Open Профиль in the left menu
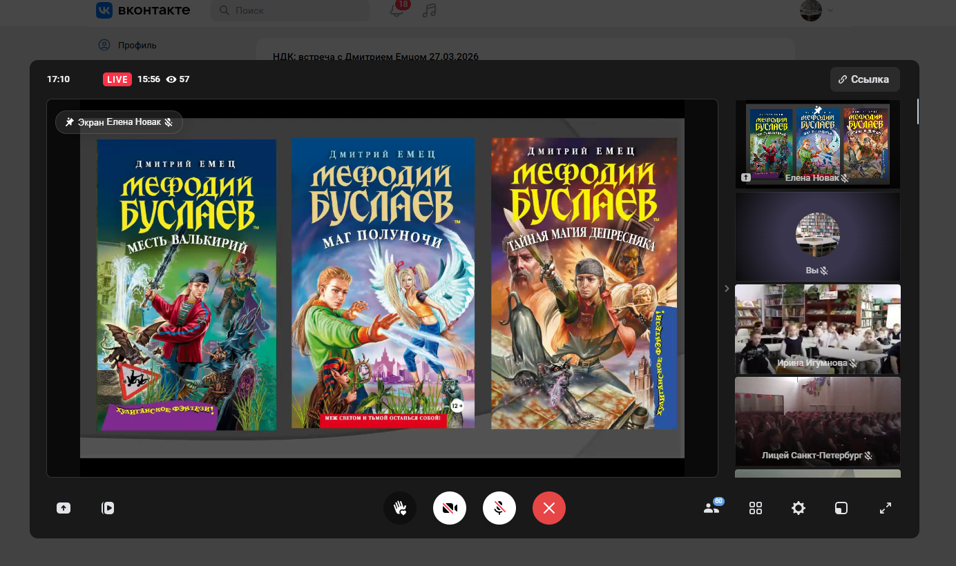The width and height of the screenshot is (956, 566). (137, 45)
